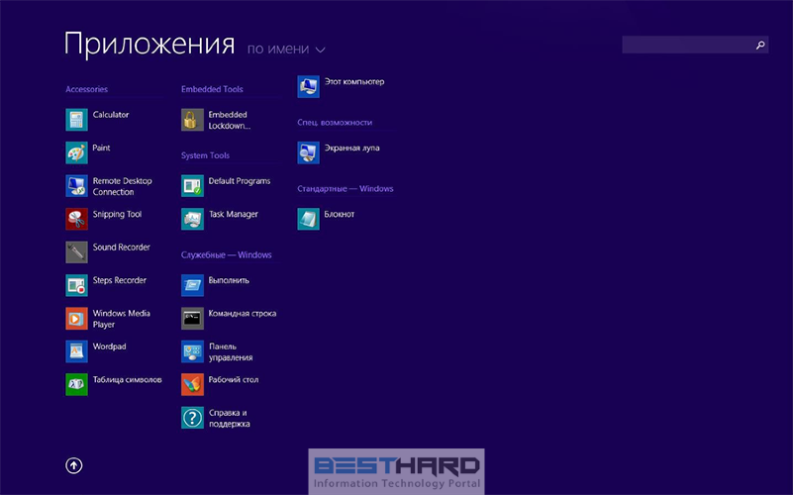Click the 'Task Manager' label
The image size is (793, 495).
(233, 215)
